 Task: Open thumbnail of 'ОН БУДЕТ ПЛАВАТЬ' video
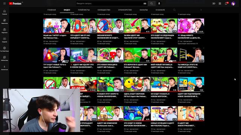(x=164, y=84)
